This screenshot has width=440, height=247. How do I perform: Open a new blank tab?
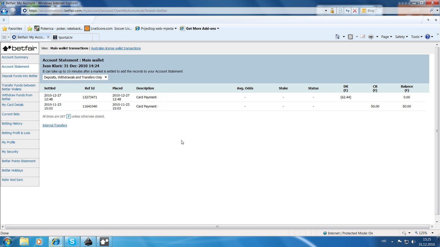96,37
